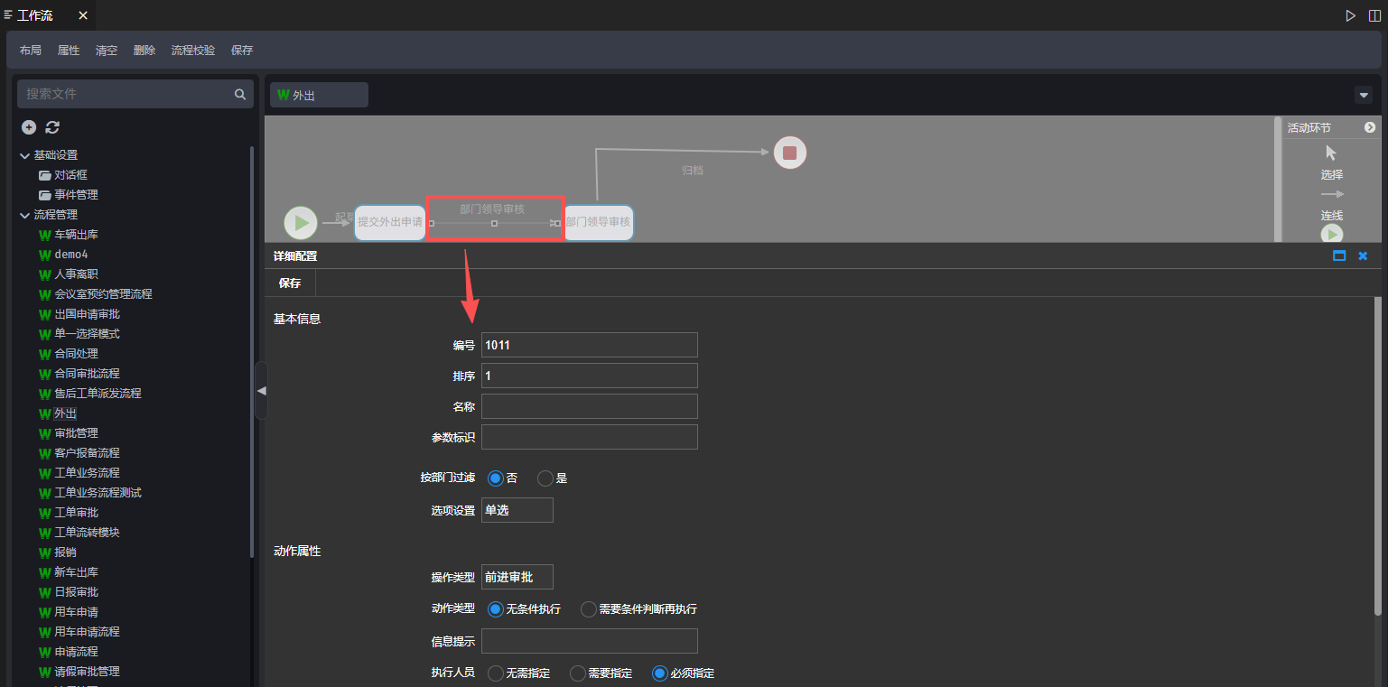Select the connection line arrow tool
The height and width of the screenshot is (687, 1388).
(x=1332, y=194)
